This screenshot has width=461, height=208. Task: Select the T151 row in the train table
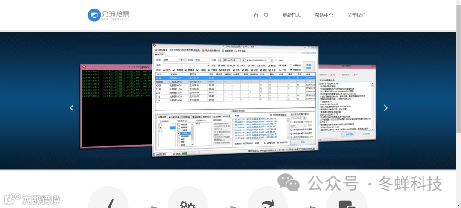[235, 78]
